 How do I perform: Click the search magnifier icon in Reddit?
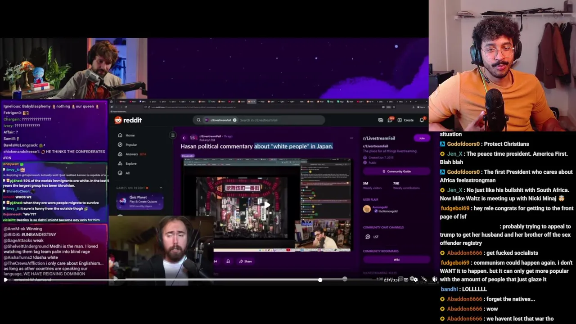[x=198, y=120]
